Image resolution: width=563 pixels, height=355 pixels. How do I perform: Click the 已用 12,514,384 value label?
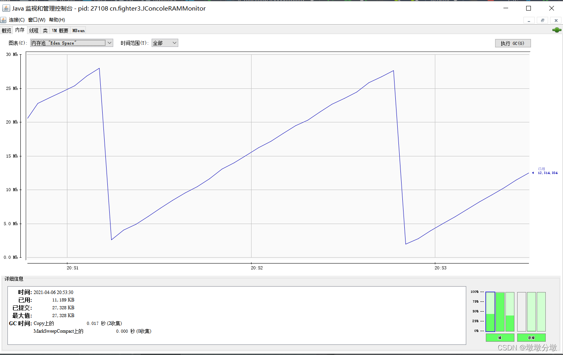point(547,171)
